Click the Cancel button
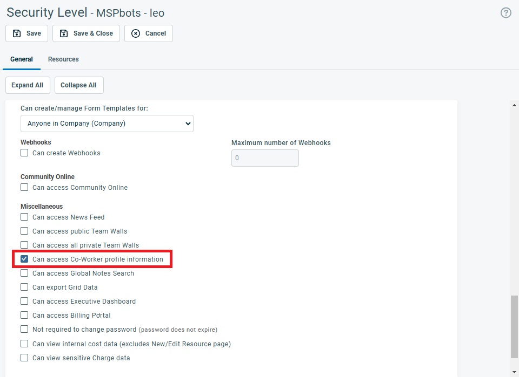This screenshot has height=377, width=519. point(149,33)
